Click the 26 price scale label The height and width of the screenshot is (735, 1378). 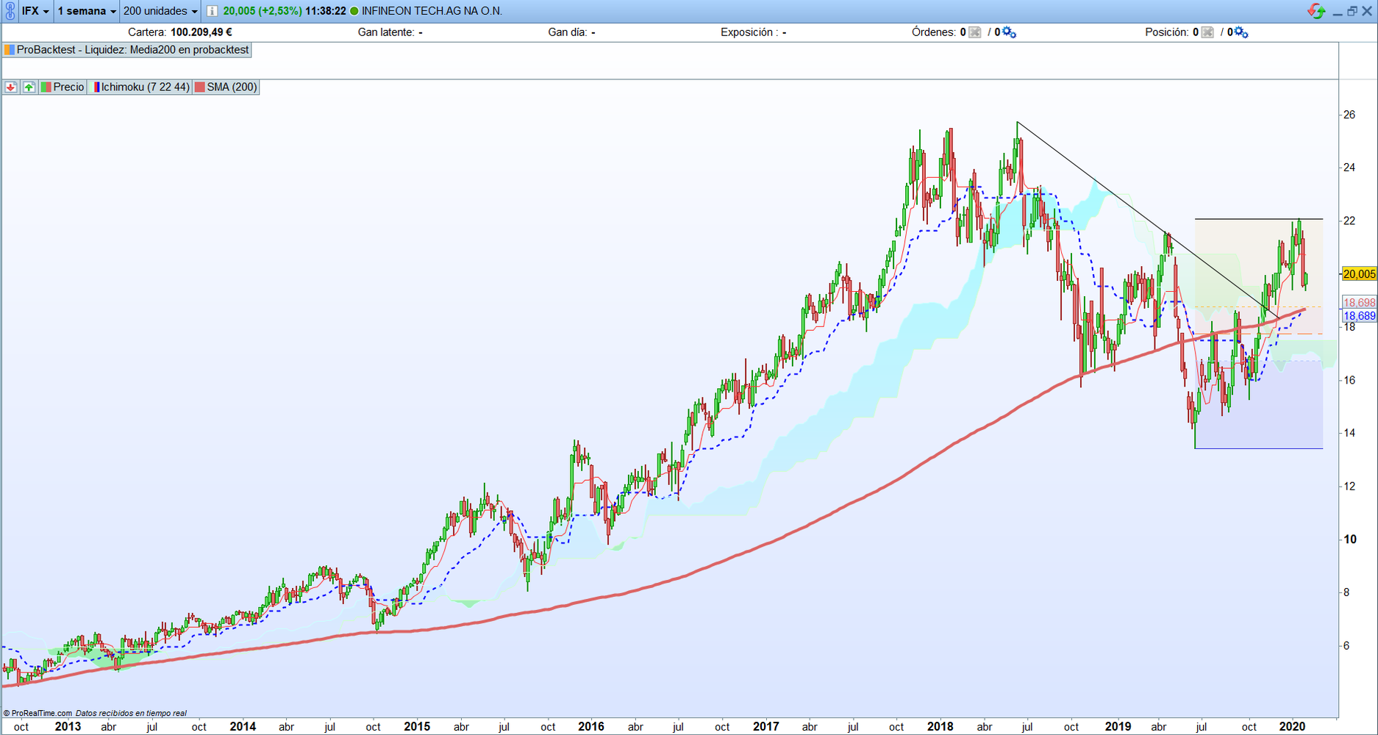(1349, 115)
